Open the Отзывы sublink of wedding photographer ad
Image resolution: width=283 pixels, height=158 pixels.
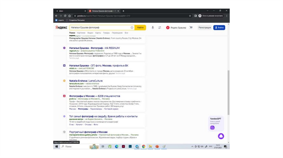(x=88, y=125)
